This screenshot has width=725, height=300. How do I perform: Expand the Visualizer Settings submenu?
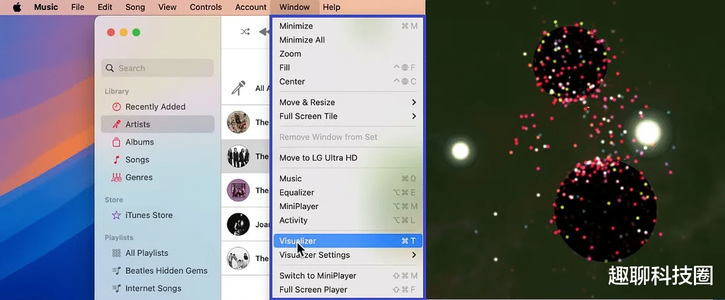tap(348, 255)
